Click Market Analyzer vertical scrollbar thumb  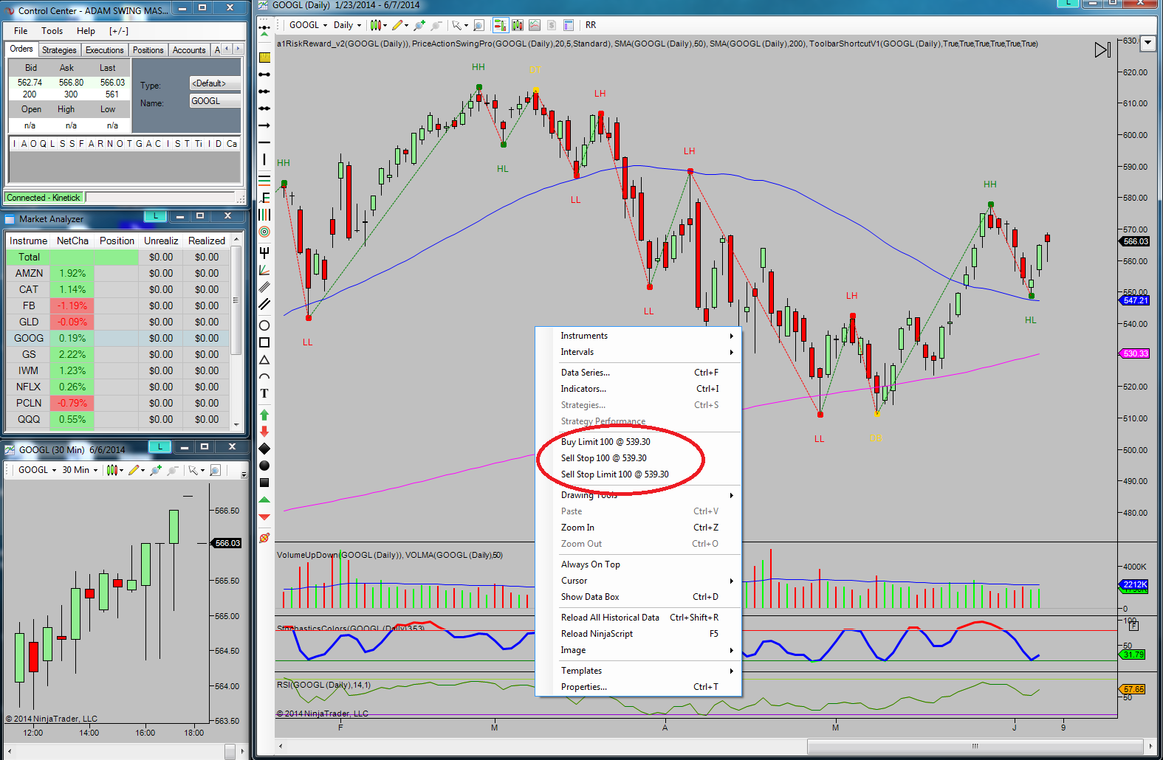[236, 300]
